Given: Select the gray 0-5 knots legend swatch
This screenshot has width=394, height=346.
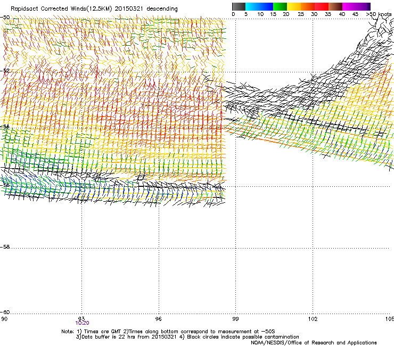Looking at the screenshot, I should 239,6.
